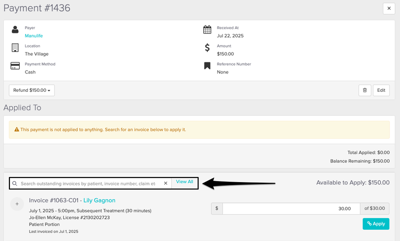Delete payment with the trash icon
Screen dimensions: 400x241
365,90
